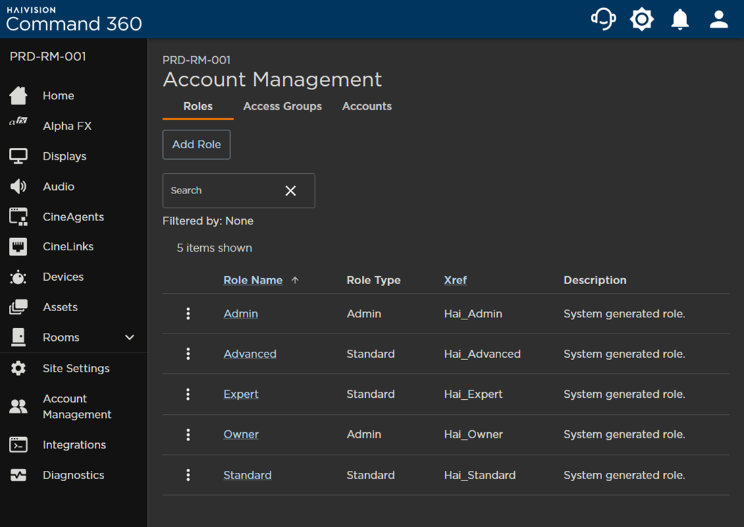744x527 pixels.
Task: Click the CineAgents sidebar icon
Action: click(18, 216)
